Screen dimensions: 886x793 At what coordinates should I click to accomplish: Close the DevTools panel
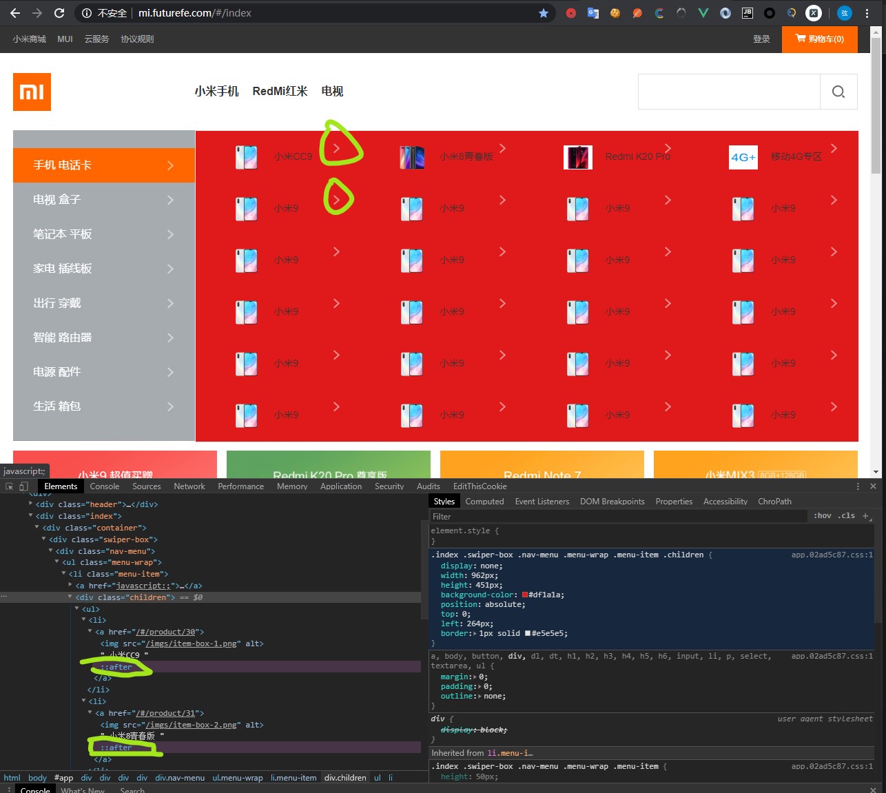pyautogui.click(x=873, y=486)
